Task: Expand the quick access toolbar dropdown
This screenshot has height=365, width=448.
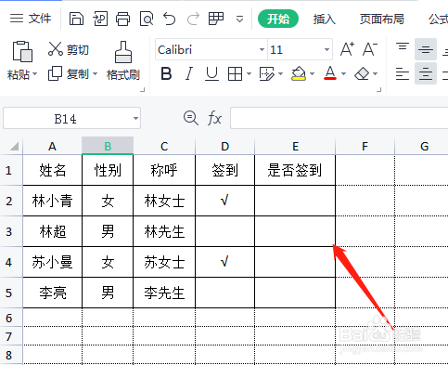Action: tap(239, 20)
